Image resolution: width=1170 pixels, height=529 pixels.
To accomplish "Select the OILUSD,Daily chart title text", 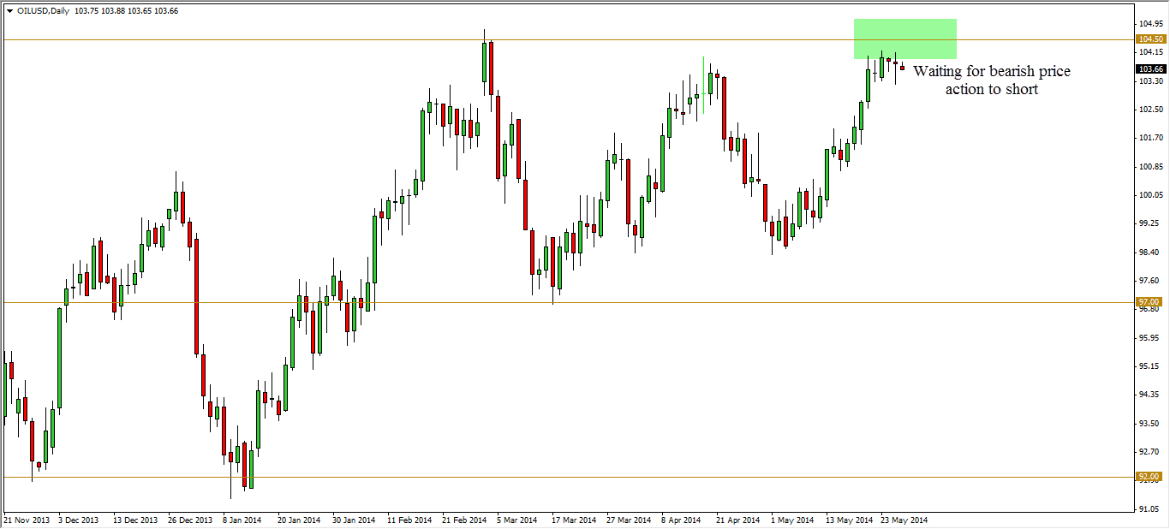I will click(x=43, y=10).
